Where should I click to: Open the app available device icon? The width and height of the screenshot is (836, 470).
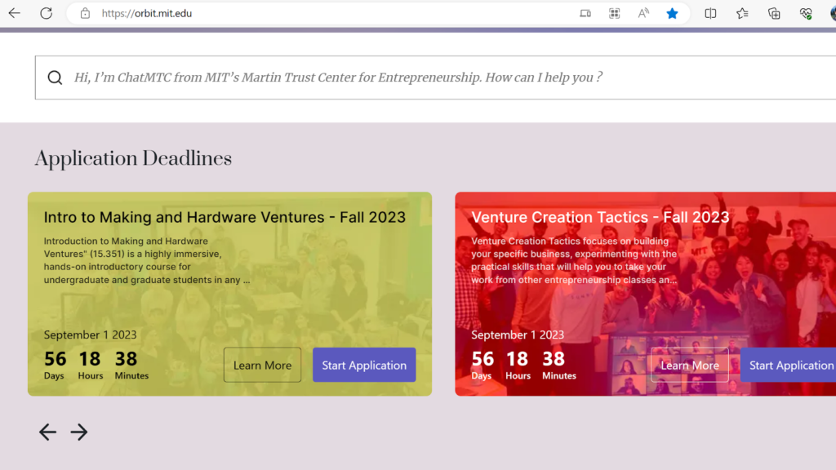585,13
